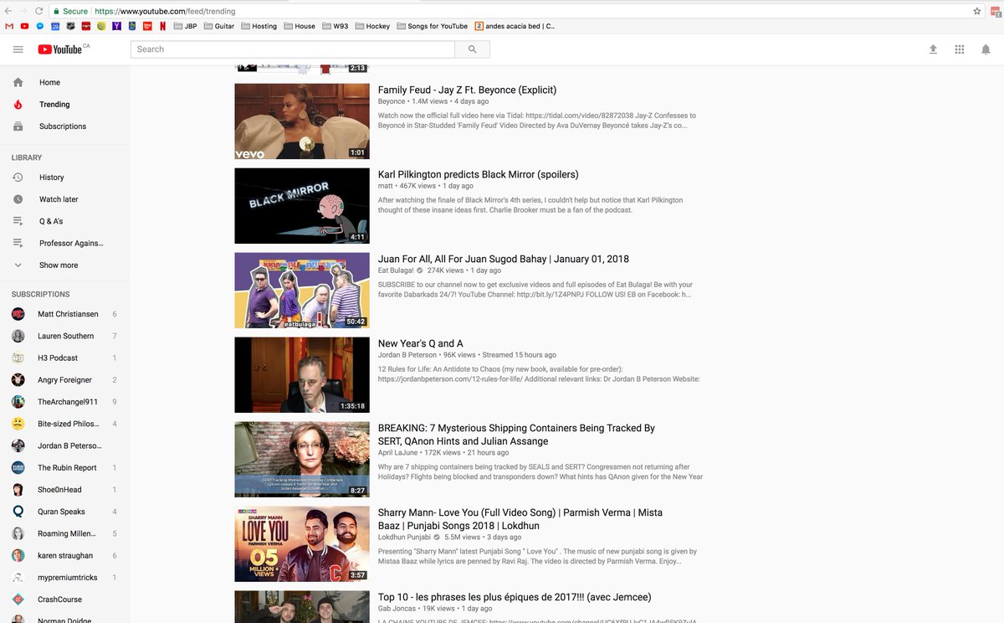Play the Jordan B Peterson Q and A thumbnail

click(x=302, y=375)
